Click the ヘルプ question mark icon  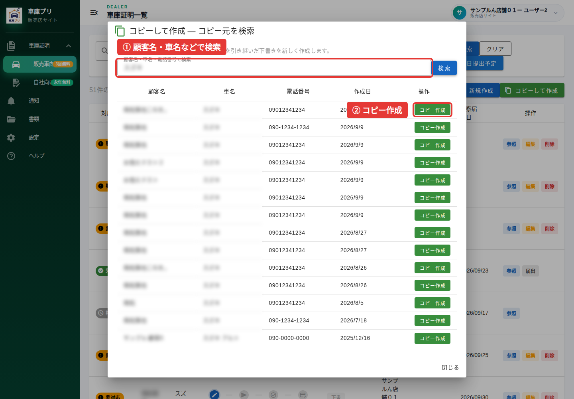11,156
